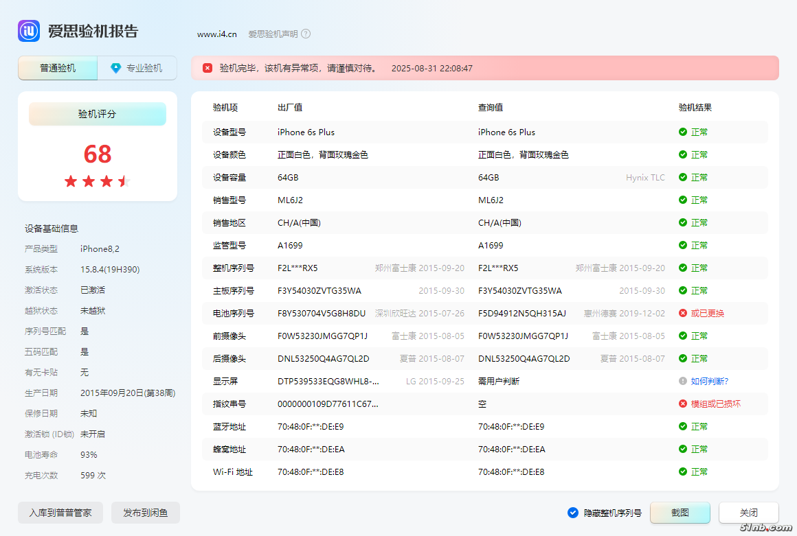This screenshot has height=536, width=797.
Task: Click the question mark help icon beside 爱思验机声明
Action: coord(306,34)
